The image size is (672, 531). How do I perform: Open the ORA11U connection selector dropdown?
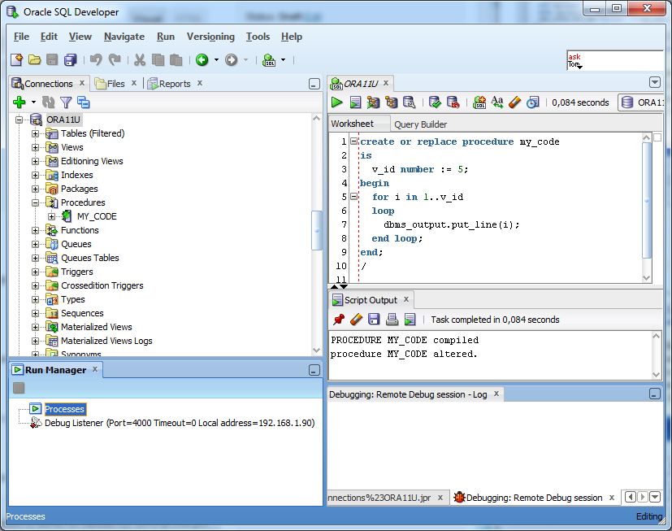coord(640,102)
